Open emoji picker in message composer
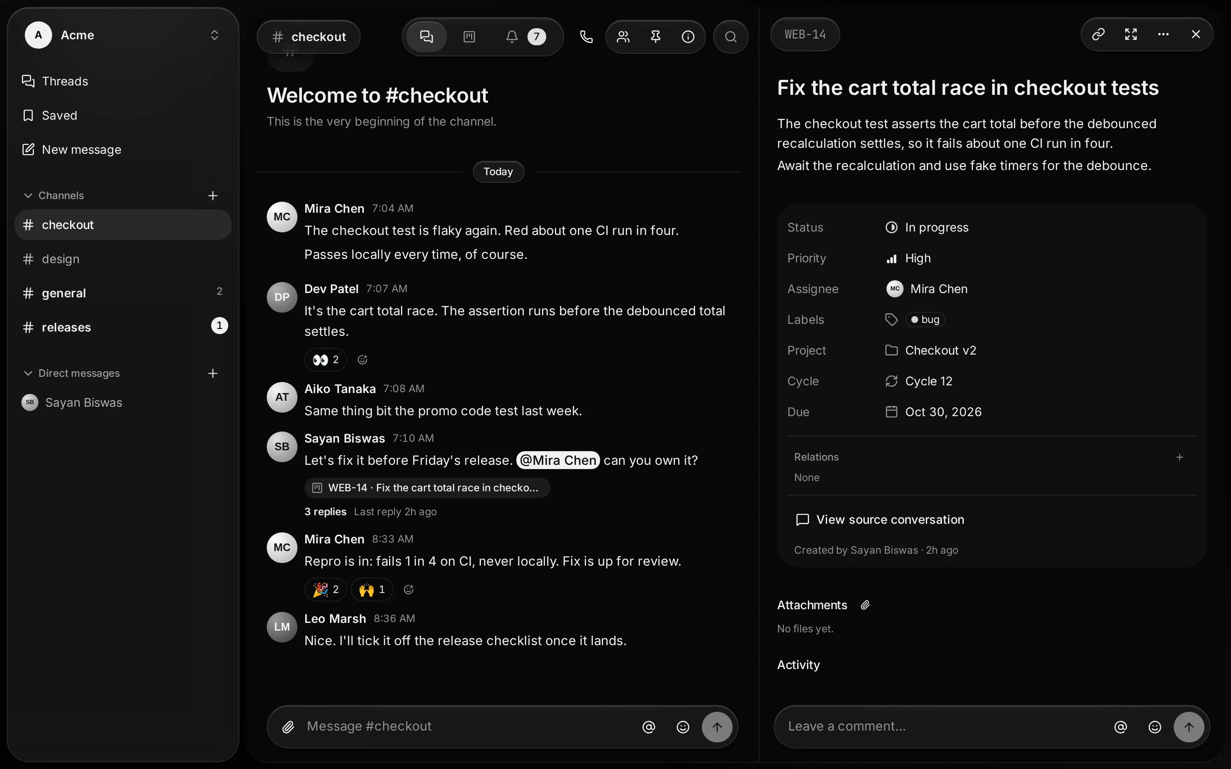Screen dimensions: 1231x769 [x=683, y=727]
